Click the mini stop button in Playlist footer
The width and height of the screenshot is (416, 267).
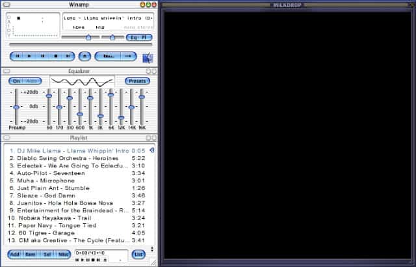[x=93, y=260]
